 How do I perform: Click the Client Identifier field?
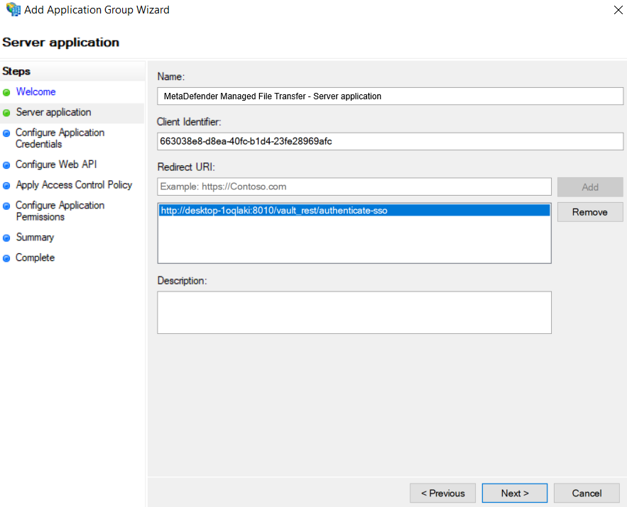pos(390,141)
